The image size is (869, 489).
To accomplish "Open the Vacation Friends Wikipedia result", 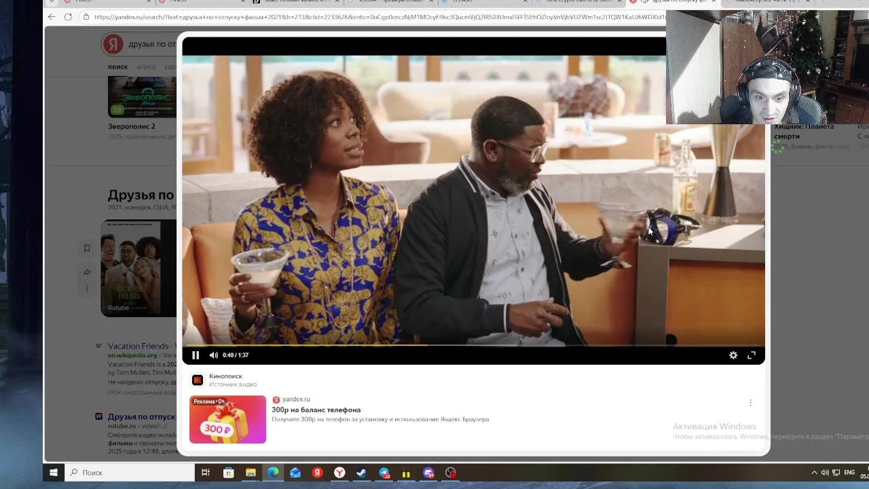I will (141, 346).
